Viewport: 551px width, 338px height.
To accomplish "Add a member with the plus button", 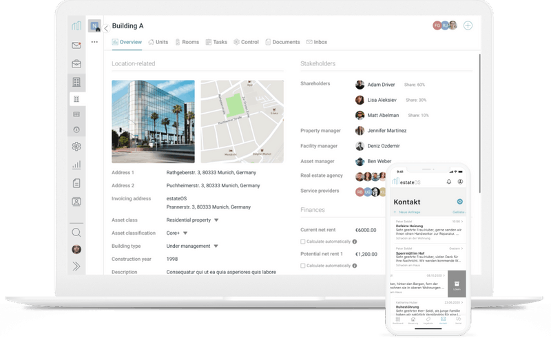I will [x=468, y=25].
